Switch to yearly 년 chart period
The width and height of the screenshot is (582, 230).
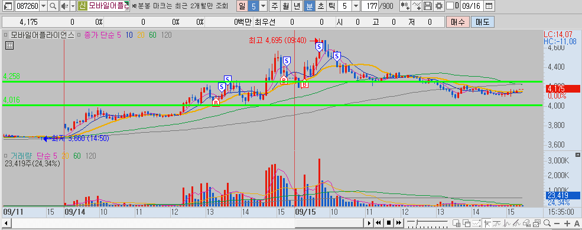pyautogui.click(x=297, y=5)
